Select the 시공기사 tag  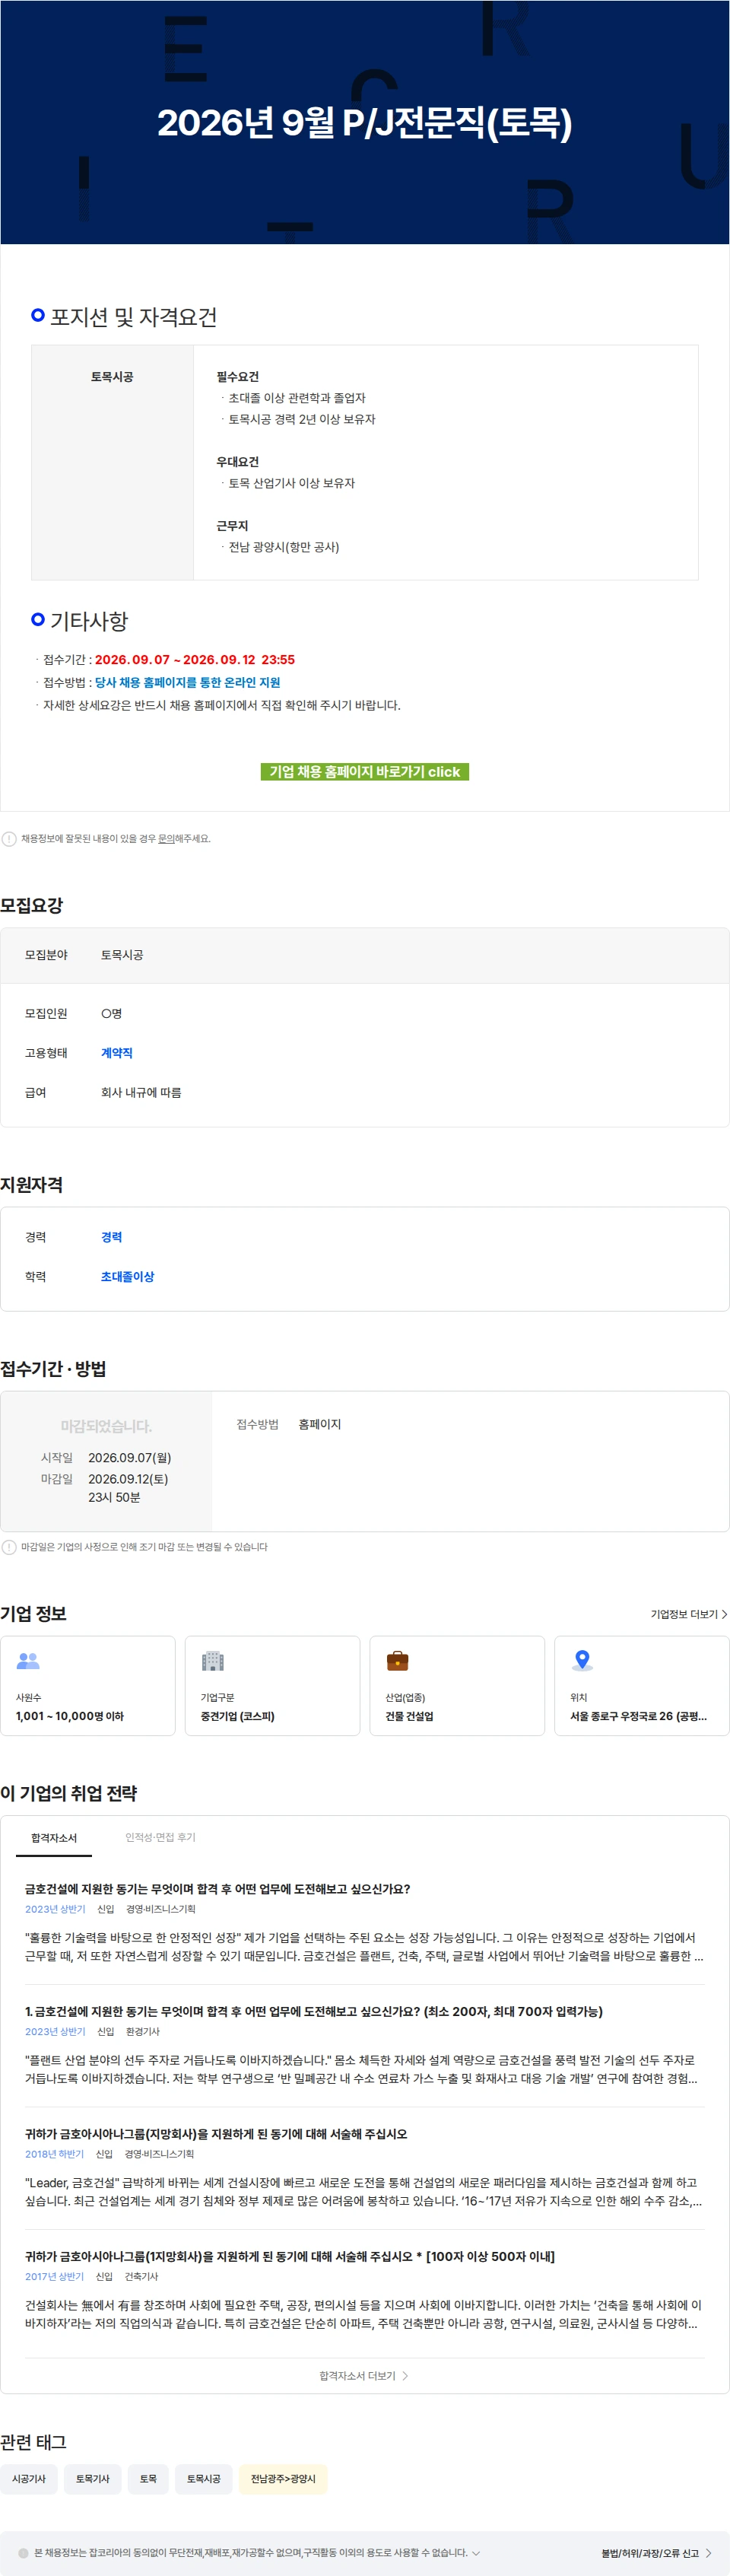pyautogui.click(x=29, y=2479)
